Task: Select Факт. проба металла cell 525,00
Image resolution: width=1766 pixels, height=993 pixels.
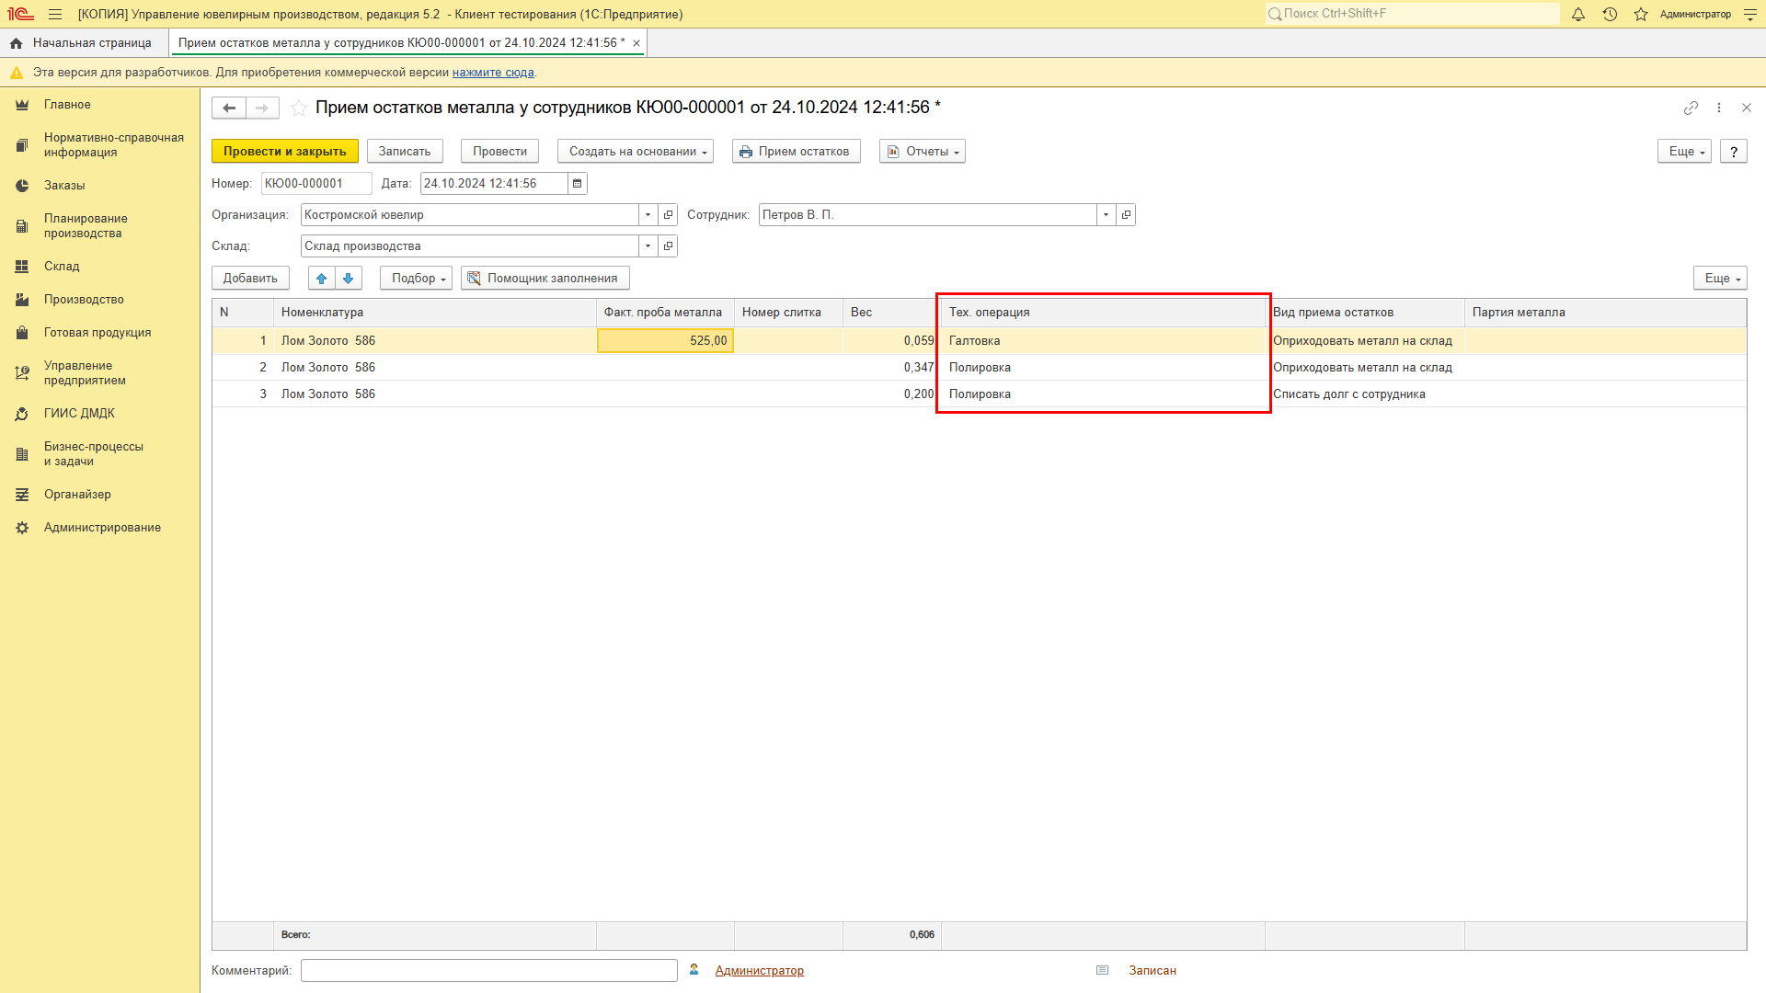Action: [x=666, y=341]
